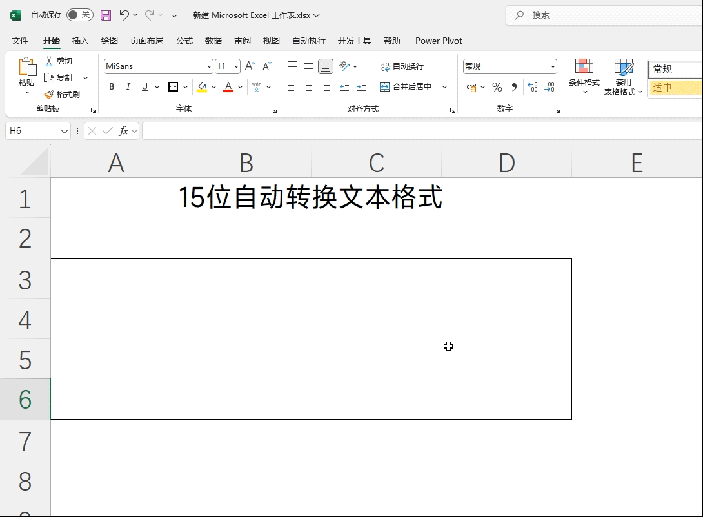Click the insert function fx icon

pos(123,131)
